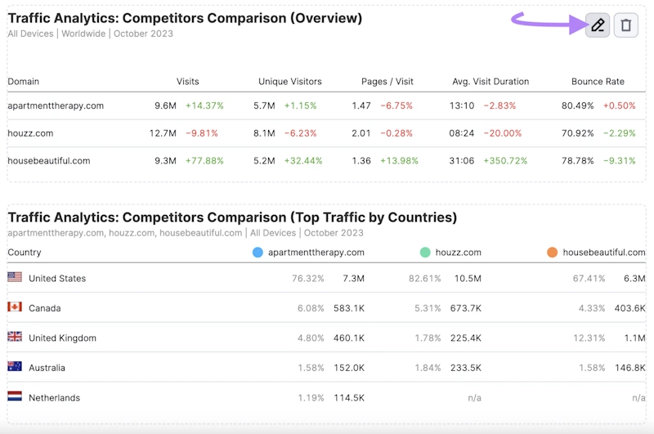This screenshot has height=434, width=654.
Task: Click the 80.49% bounce rate value
Action: pos(577,106)
